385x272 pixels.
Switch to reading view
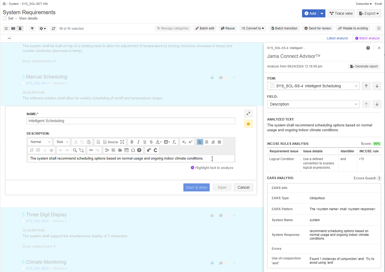[13, 28]
